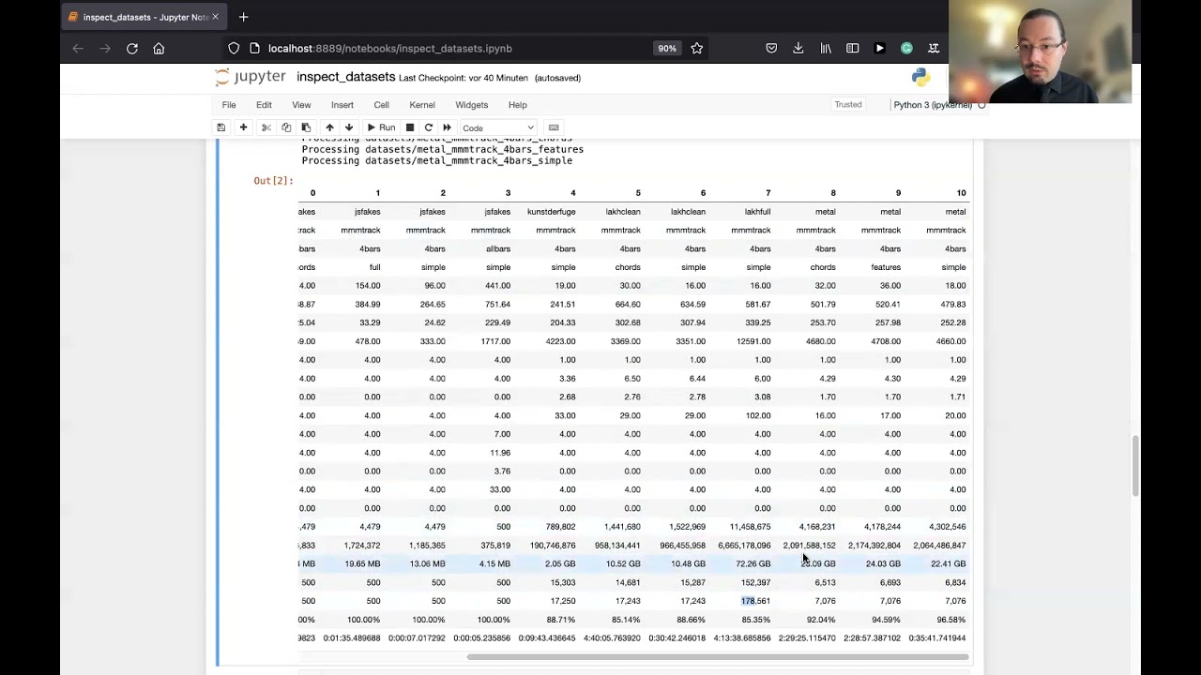
Task: Open the browser downloads panel
Action: [x=798, y=49]
